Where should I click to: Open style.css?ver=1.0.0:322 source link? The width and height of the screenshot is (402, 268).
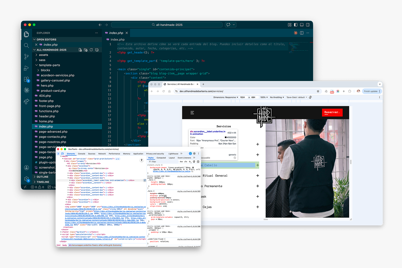tap(189, 191)
